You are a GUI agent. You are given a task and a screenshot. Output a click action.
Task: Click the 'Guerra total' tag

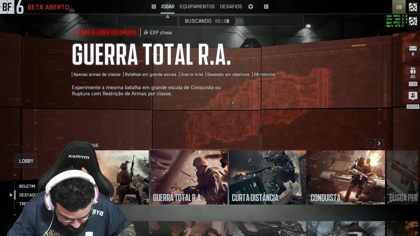click(192, 74)
